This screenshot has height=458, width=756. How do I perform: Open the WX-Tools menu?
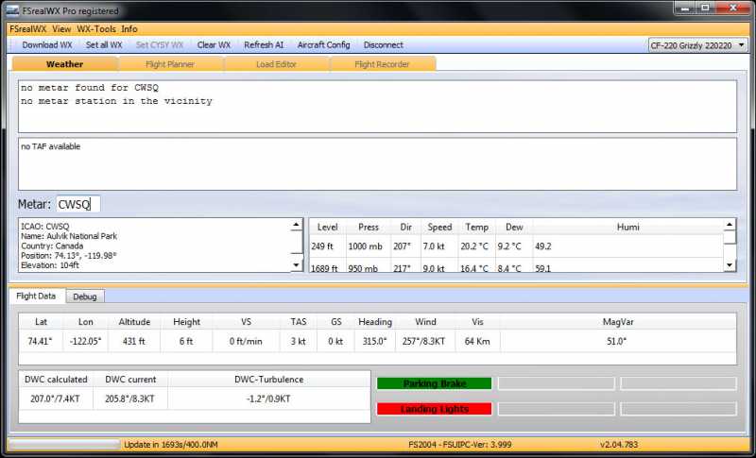click(96, 29)
